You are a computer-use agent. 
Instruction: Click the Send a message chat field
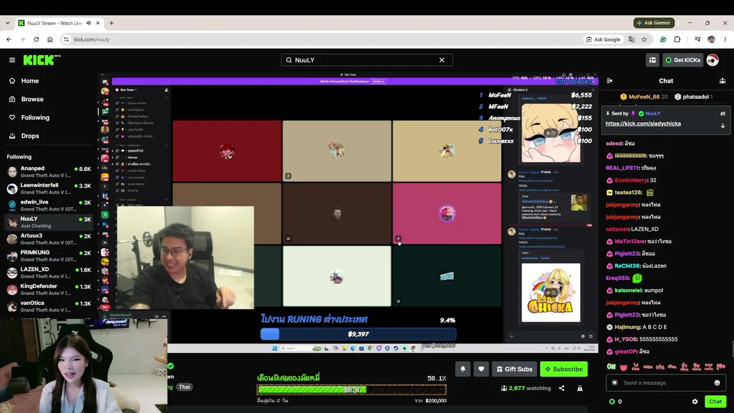666,383
